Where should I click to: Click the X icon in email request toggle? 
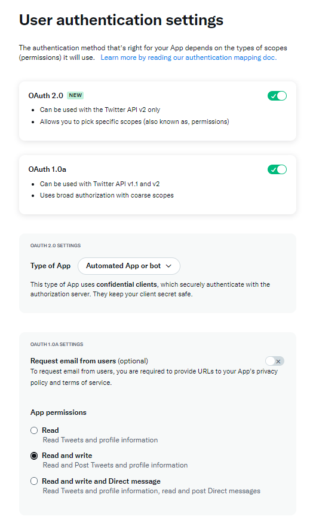point(278,362)
